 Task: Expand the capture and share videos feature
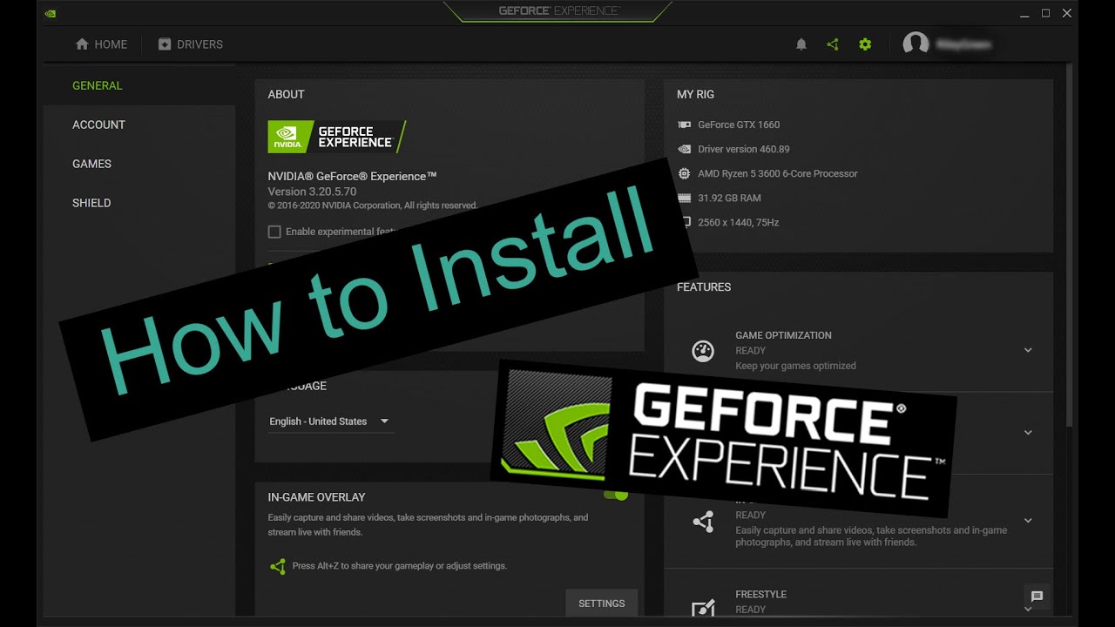tap(1028, 521)
